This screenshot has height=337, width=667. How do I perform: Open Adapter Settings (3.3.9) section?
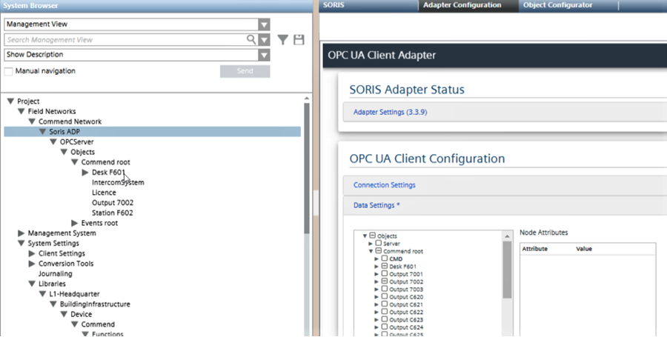(390, 112)
